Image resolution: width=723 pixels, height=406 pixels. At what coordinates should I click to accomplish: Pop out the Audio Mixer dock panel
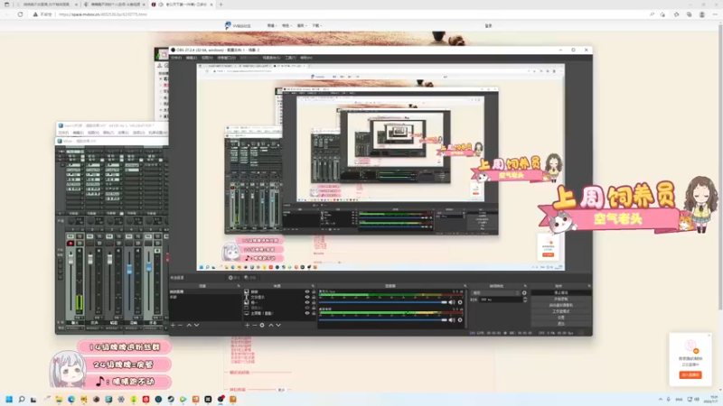[x=465, y=286]
